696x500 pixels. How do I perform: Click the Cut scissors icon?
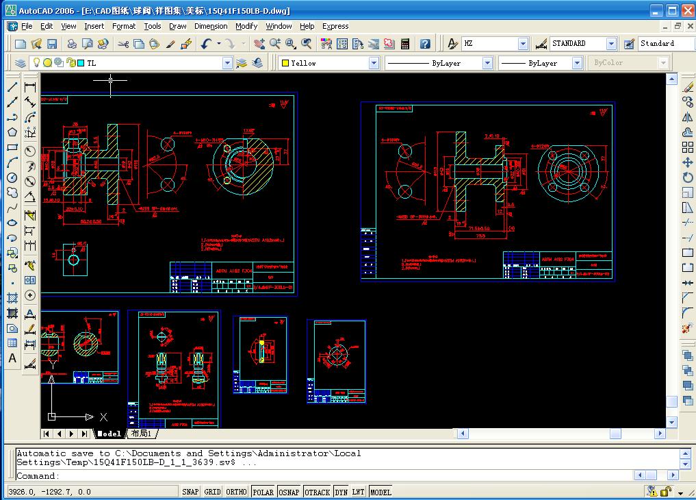point(123,44)
